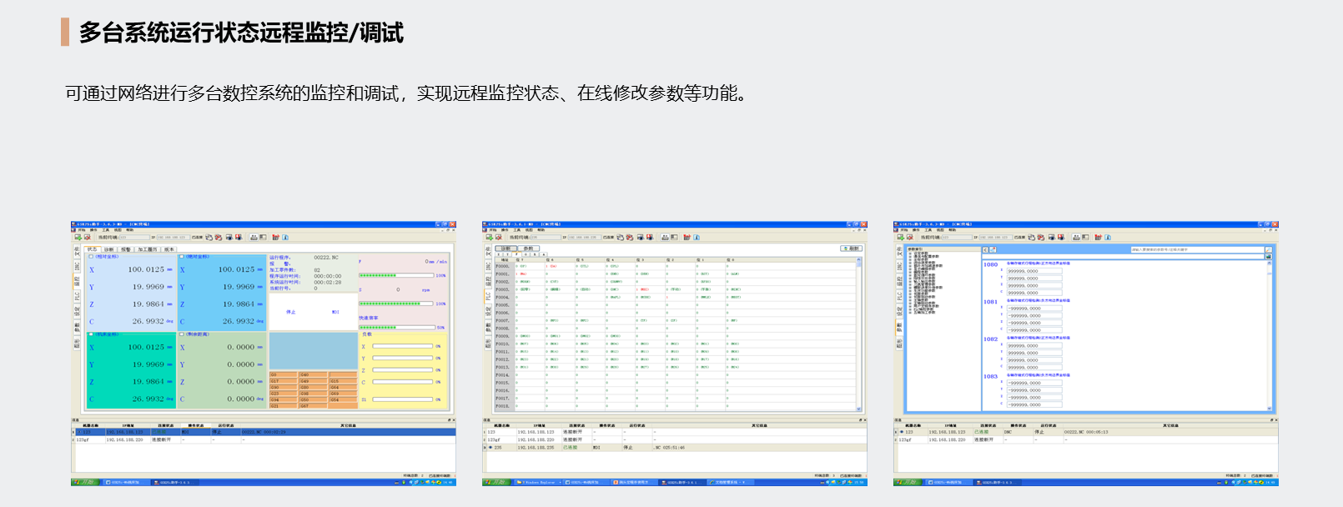This screenshot has height=507, width=1343.
Task: Click the first connect icon in the coordinate-status window toolbar
Action: click(78, 238)
